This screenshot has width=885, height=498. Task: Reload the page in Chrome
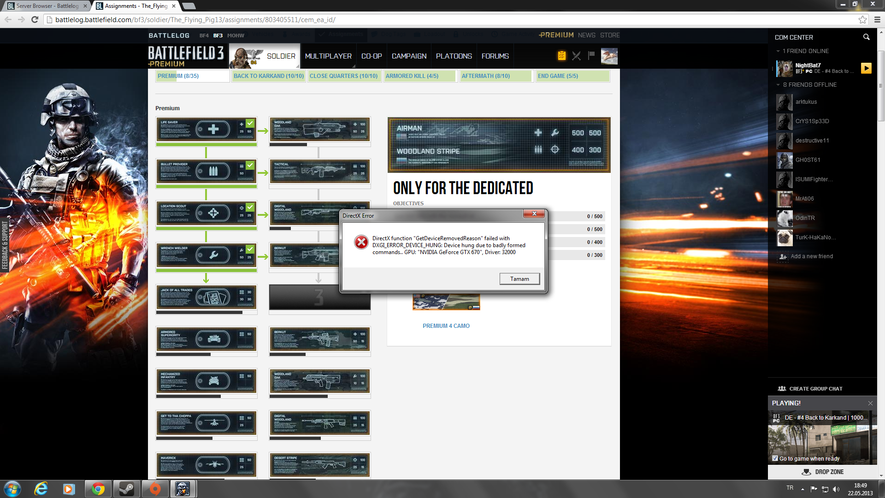tap(35, 19)
